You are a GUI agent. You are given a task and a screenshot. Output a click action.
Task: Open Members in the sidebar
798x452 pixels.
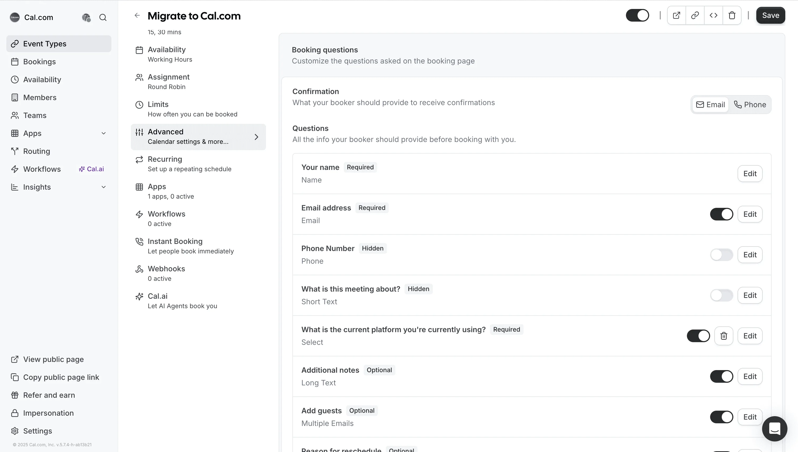(59, 97)
